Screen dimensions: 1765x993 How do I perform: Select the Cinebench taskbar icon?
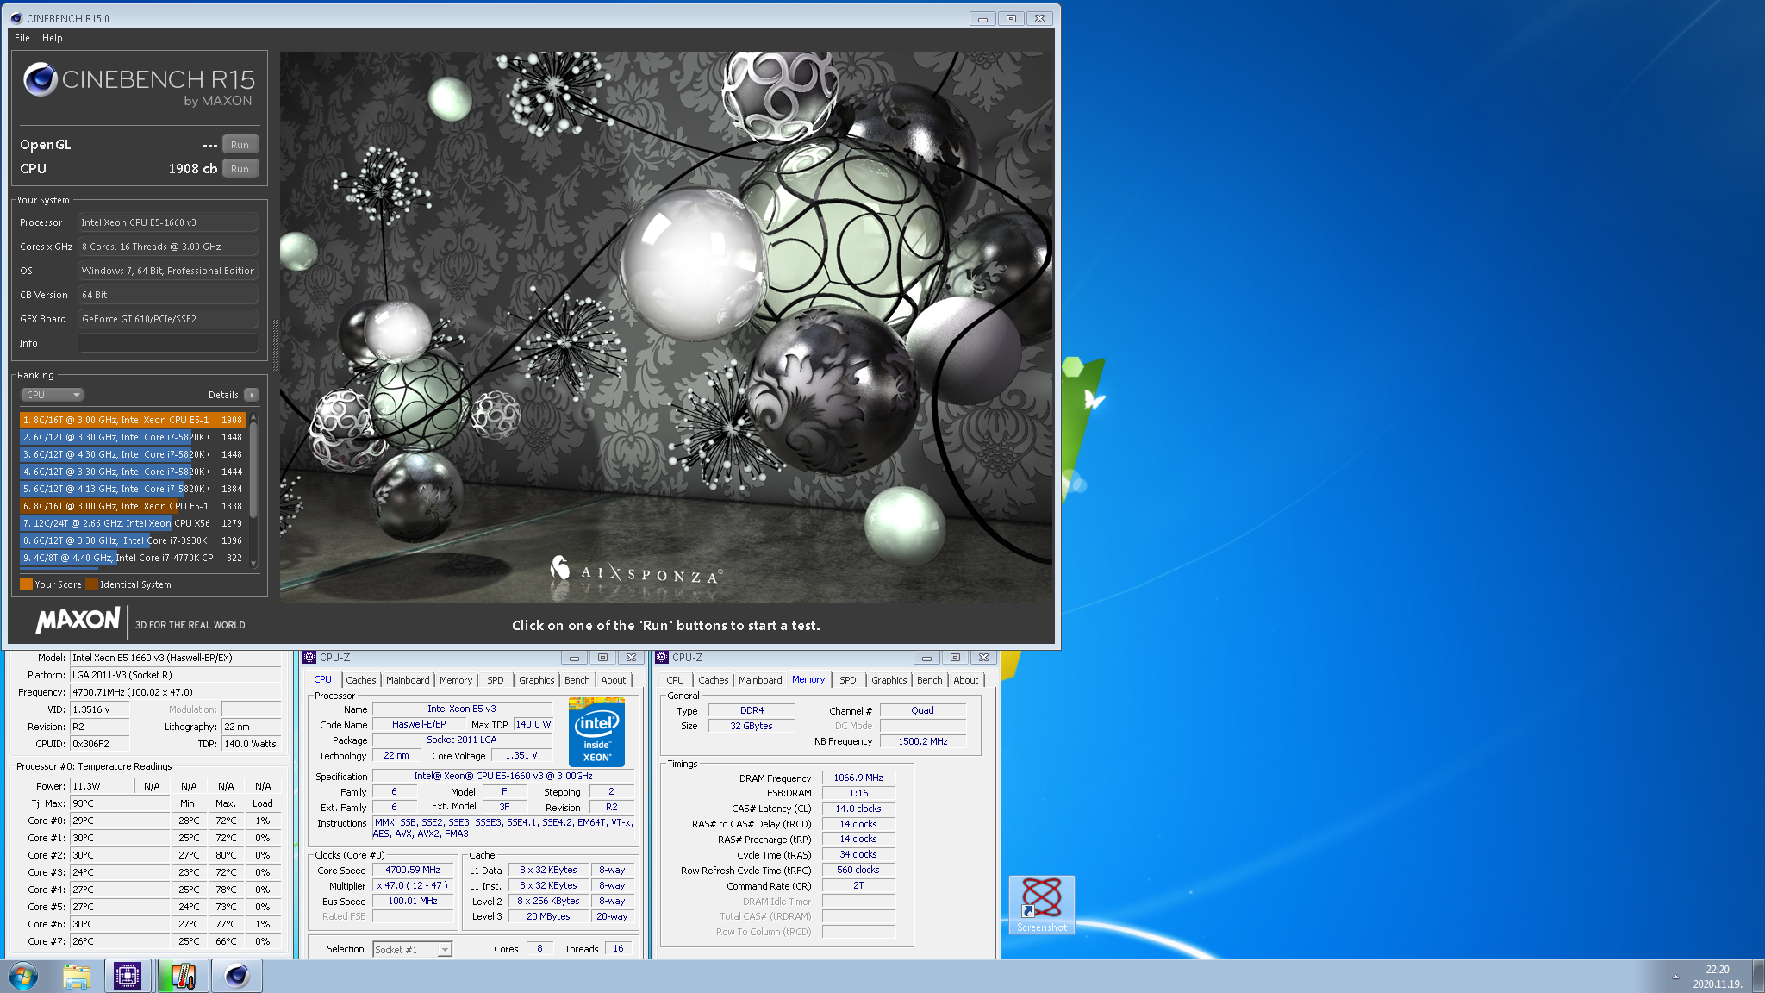[236, 976]
